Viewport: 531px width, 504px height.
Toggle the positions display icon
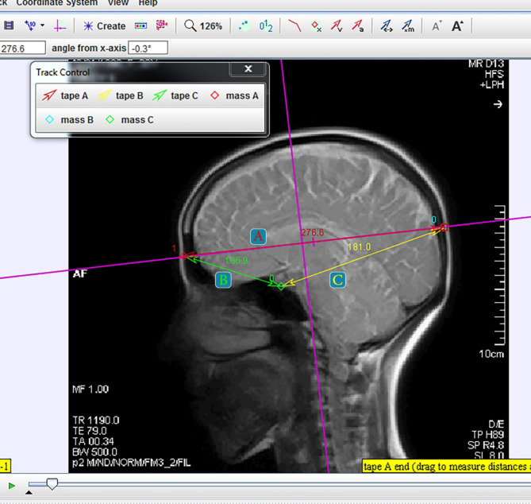pyautogui.click(x=316, y=26)
